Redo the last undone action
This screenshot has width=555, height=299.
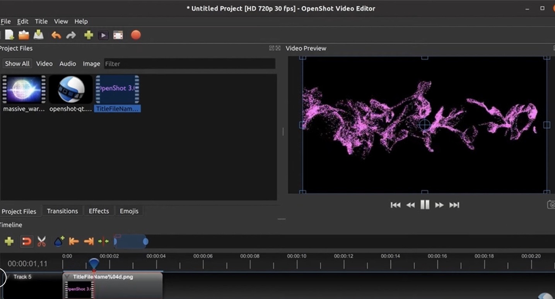pos(71,35)
